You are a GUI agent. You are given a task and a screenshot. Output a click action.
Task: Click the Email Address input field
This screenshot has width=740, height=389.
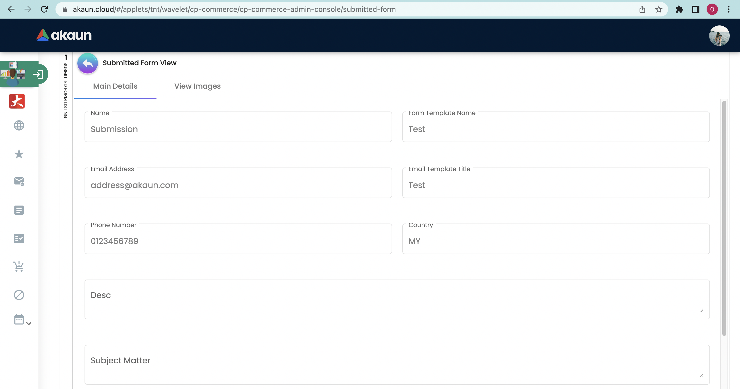pos(238,185)
